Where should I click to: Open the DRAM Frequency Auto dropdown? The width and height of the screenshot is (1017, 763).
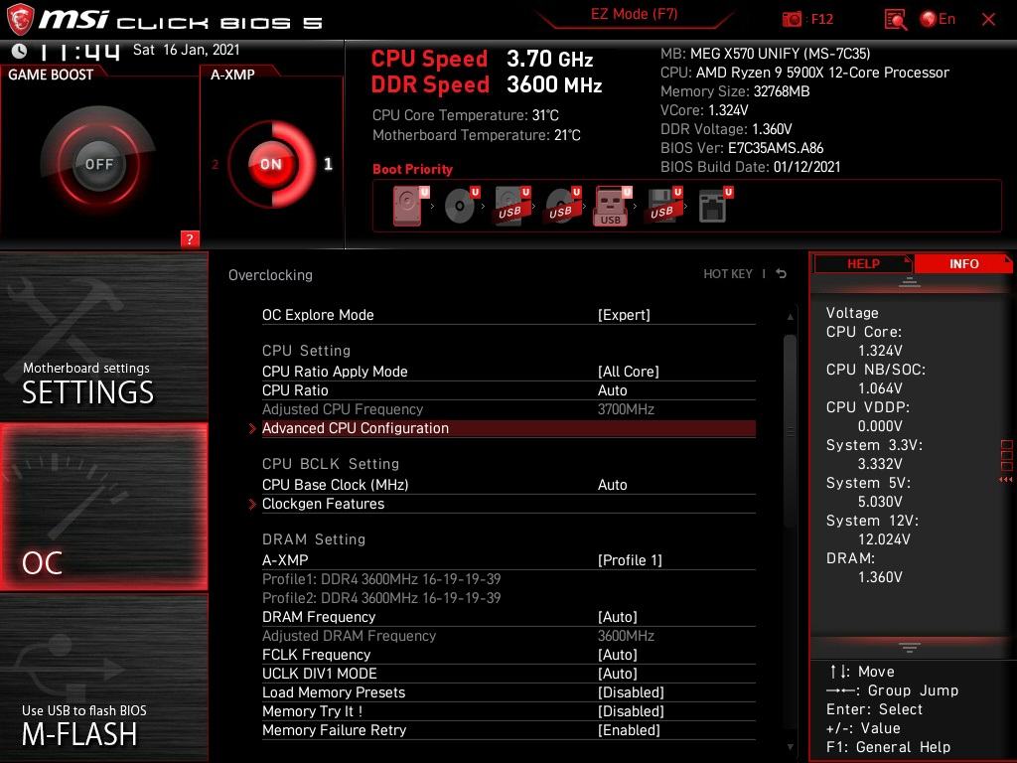point(508,616)
